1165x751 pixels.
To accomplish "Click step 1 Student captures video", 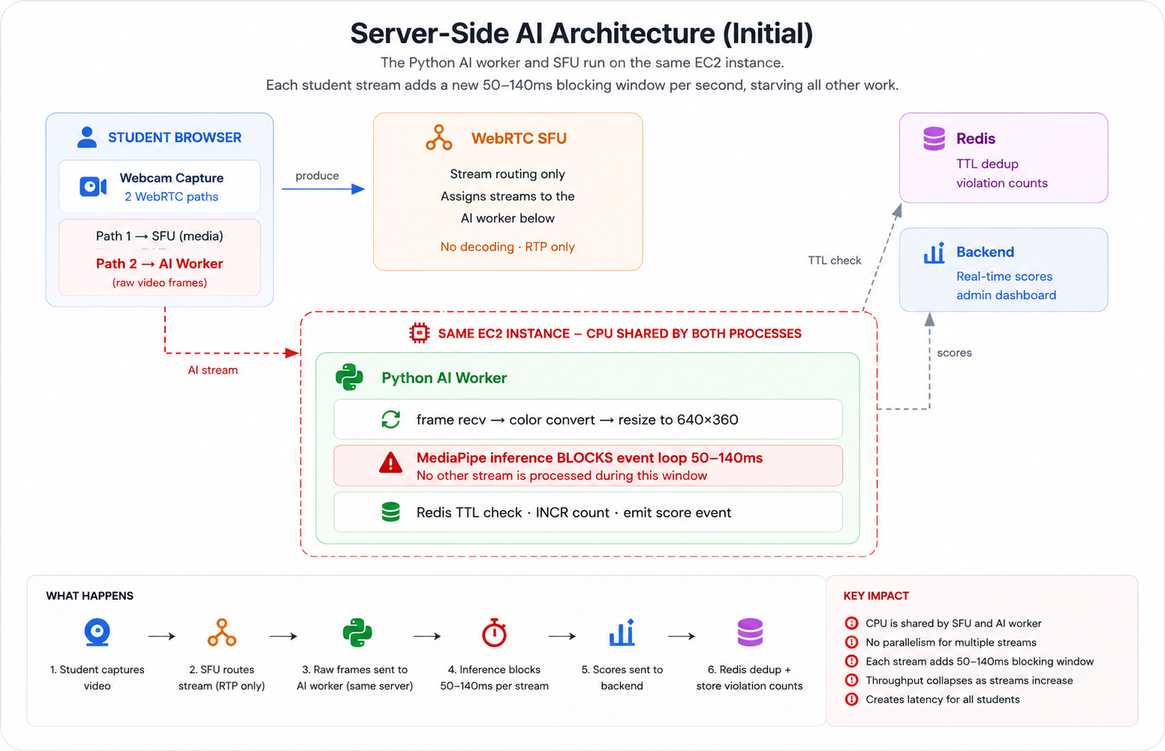I will (x=97, y=678).
